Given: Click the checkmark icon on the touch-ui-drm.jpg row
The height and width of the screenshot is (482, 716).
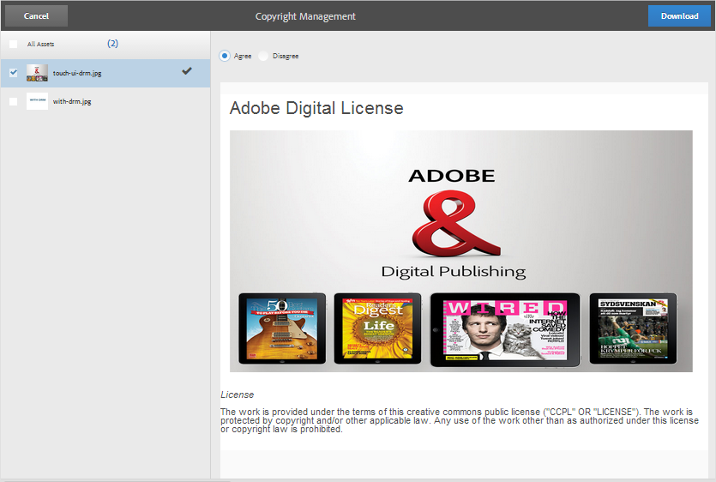Looking at the screenshot, I should (x=187, y=71).
